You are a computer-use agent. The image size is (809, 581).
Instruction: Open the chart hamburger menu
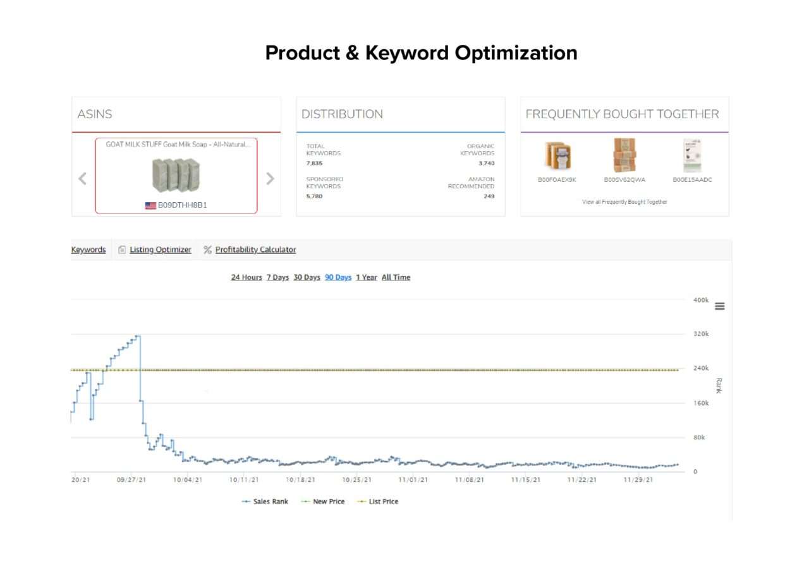tap(719, 306)
